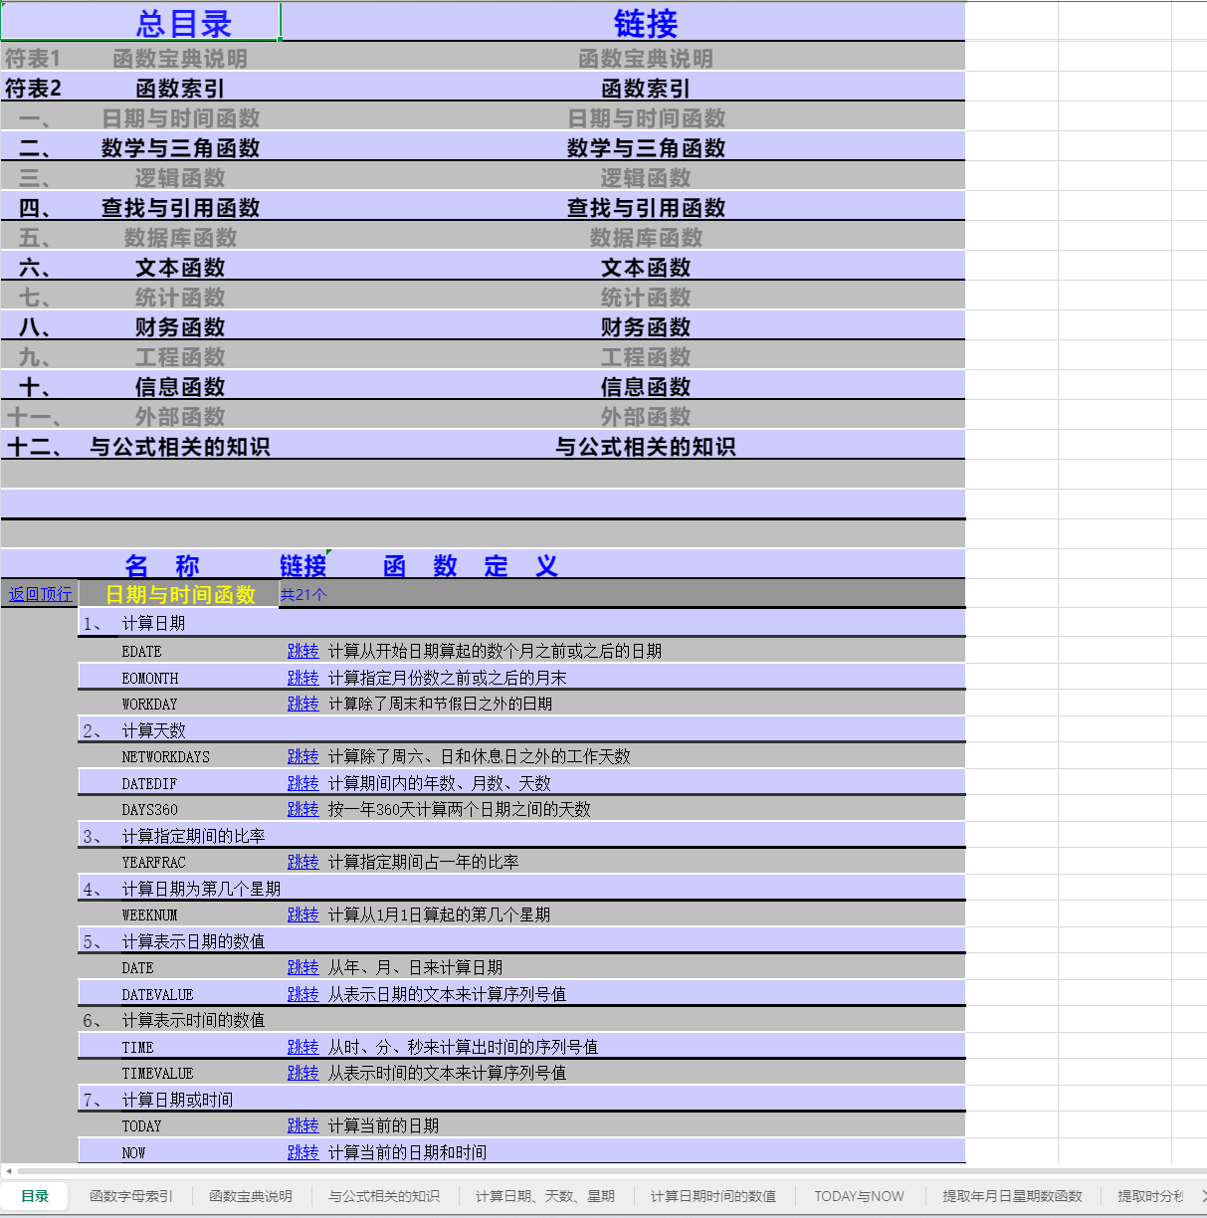
Task: Click the EDATE "跳转" jump link
Action: tap(302, 651)
